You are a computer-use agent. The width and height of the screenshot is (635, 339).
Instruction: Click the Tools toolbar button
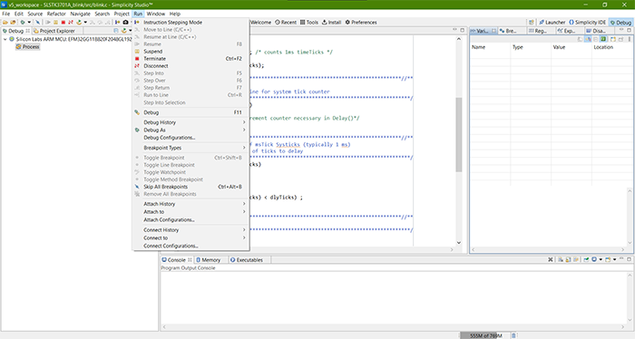pyautogui.click(x=309, y=23)
